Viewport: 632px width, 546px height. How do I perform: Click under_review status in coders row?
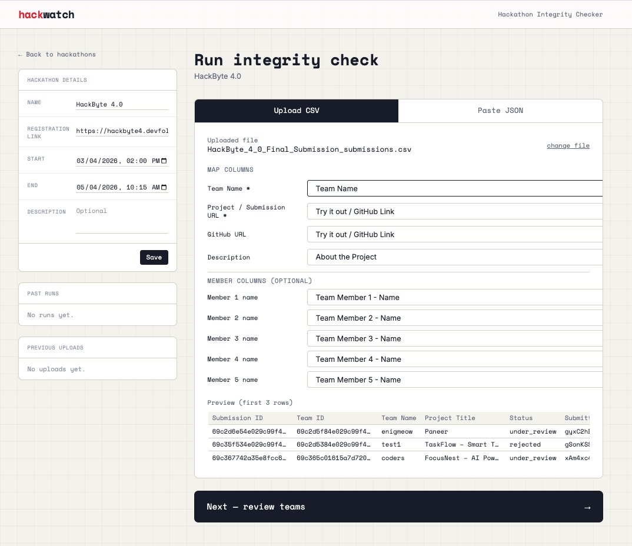[533, 458]
